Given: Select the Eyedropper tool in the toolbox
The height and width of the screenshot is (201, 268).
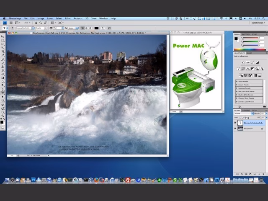Looking at the screenshot, I should 3,55.
